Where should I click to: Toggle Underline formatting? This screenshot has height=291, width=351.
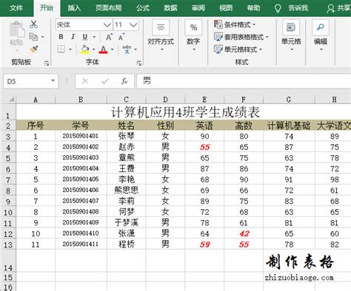coord(85,37)
